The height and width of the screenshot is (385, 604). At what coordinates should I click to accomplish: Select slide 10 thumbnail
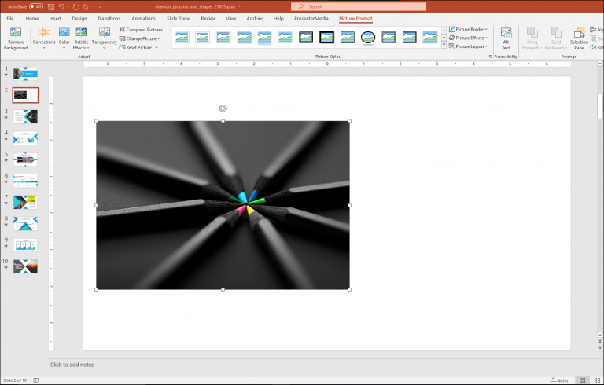click(x=25, y=266)
